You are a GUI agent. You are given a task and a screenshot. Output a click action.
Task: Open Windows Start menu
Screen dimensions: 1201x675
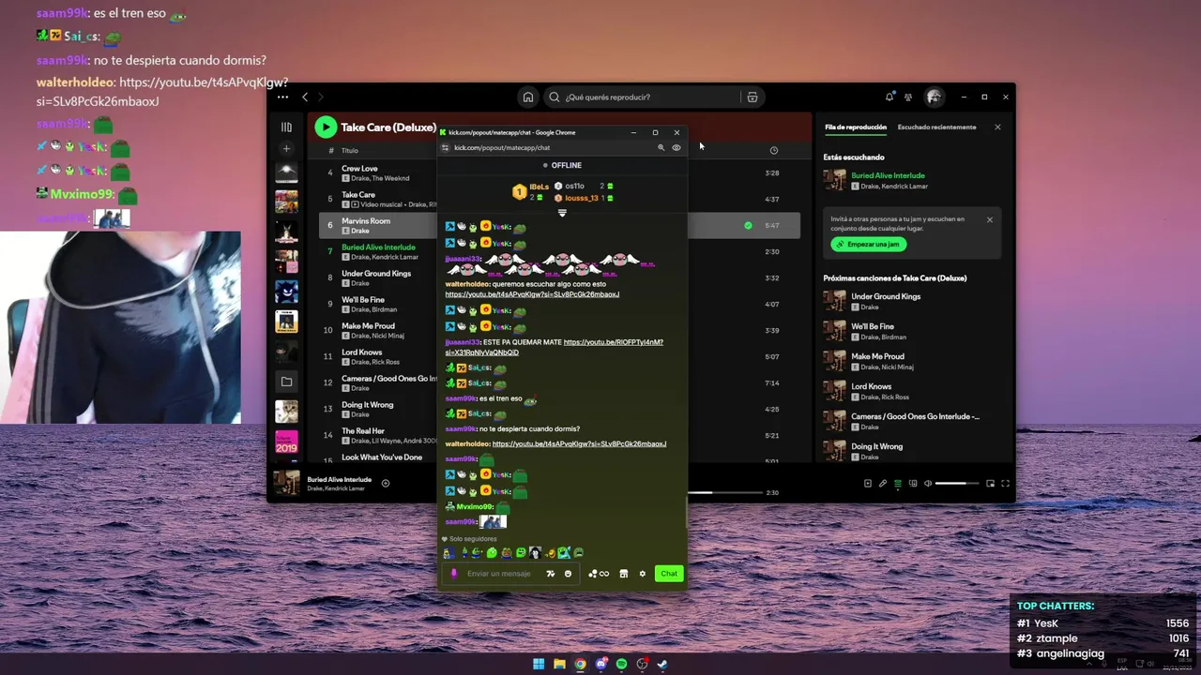click(x=539, y=664)
